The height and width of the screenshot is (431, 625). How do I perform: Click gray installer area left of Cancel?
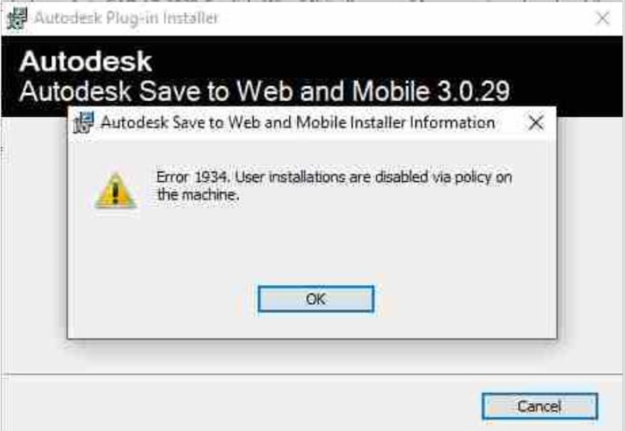click(x=239, y=405)
